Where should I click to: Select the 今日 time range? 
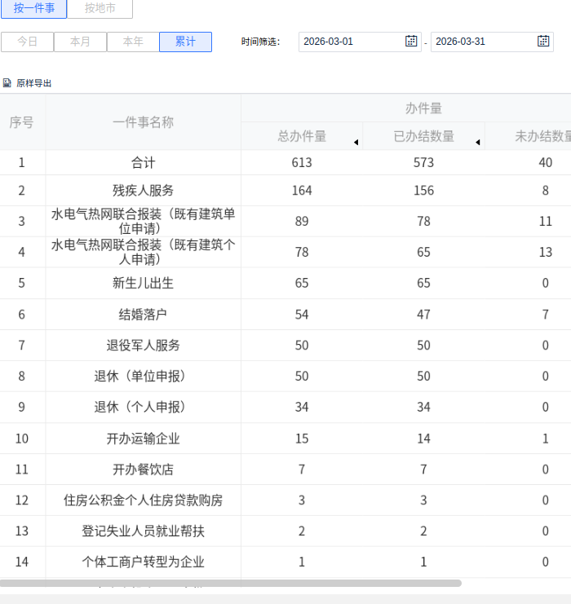click(28, 42)
